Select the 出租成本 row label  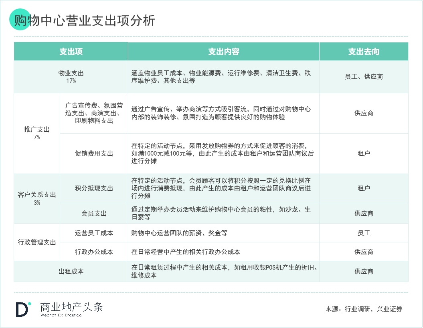(x=70, y=271)
